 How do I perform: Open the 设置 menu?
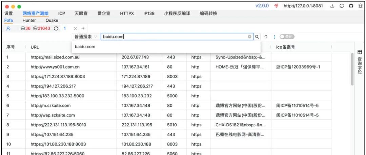point(8,14)
